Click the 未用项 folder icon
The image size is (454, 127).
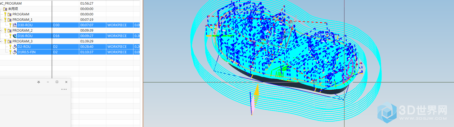click(5, 9)
